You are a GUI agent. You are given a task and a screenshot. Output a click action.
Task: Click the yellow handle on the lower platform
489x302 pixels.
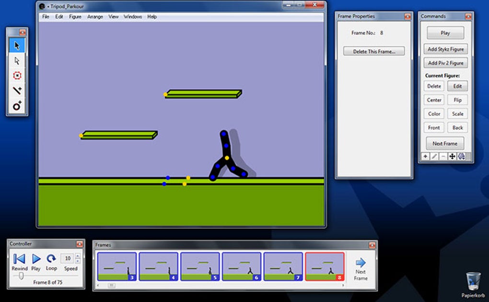pyautogui.click(x=81, y=135)
